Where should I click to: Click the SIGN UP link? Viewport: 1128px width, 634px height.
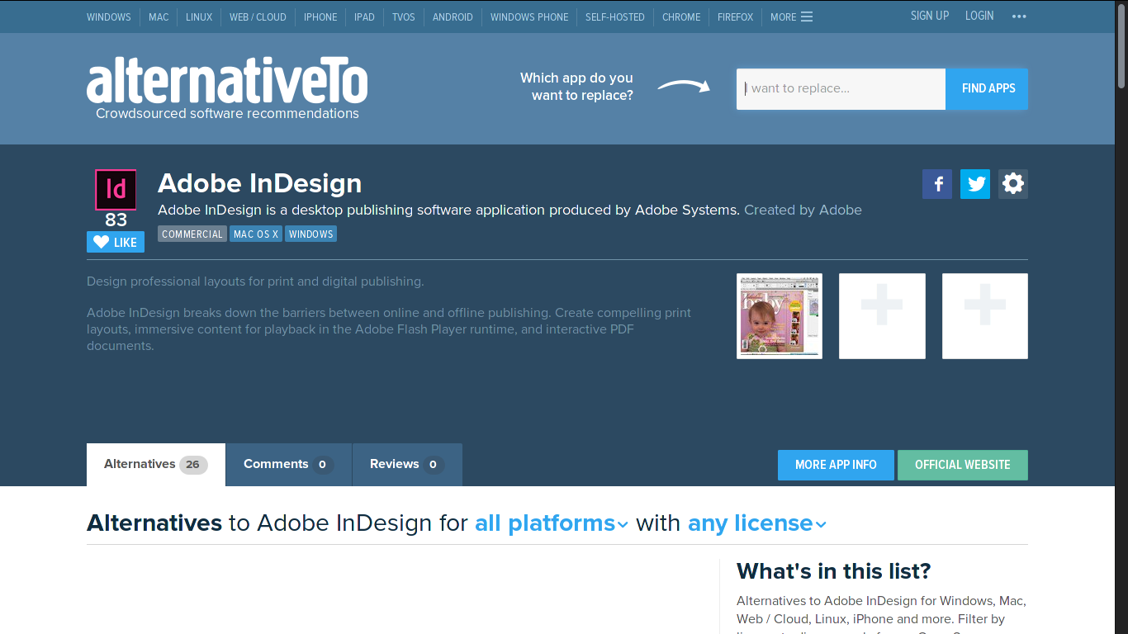[930, 16]
